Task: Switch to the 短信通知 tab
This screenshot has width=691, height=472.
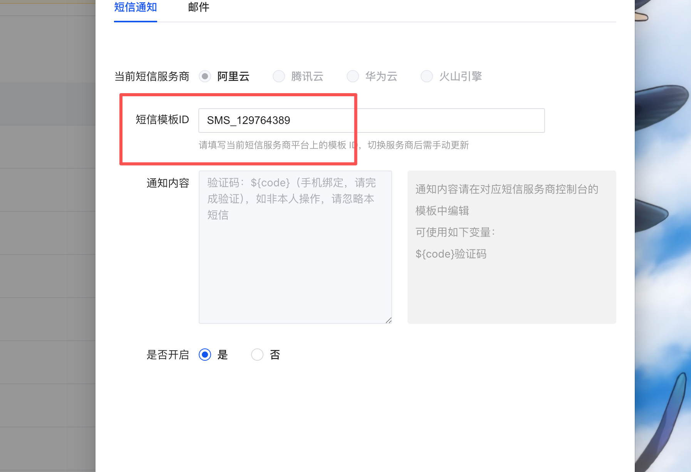Action: tap(136, 7)
